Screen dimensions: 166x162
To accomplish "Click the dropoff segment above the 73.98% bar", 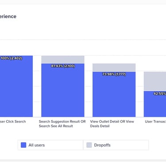I will (114, 67).
